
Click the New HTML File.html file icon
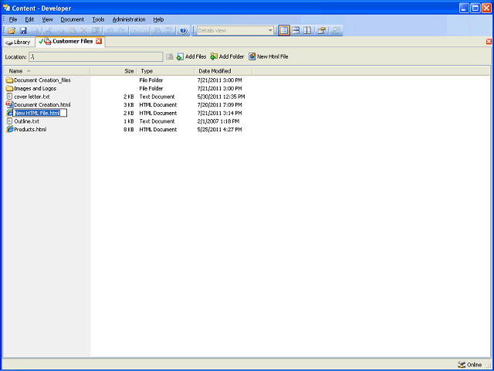pyautogui.click(x=9, y=113)
